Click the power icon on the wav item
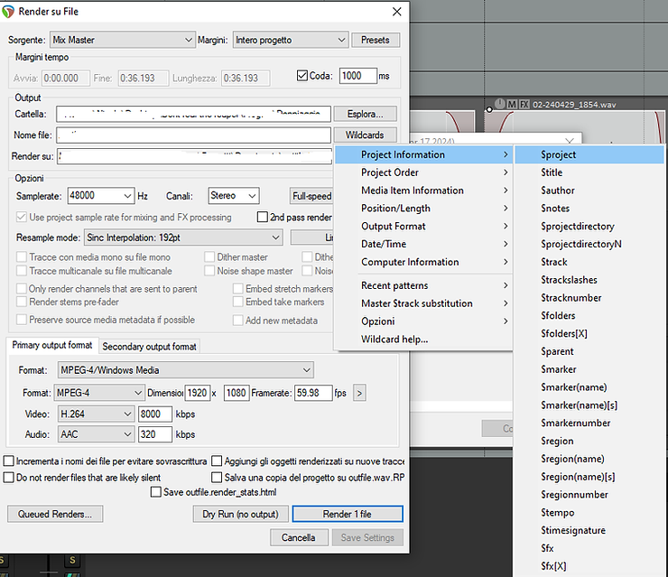Screen dimensions: 668x577 500,104
